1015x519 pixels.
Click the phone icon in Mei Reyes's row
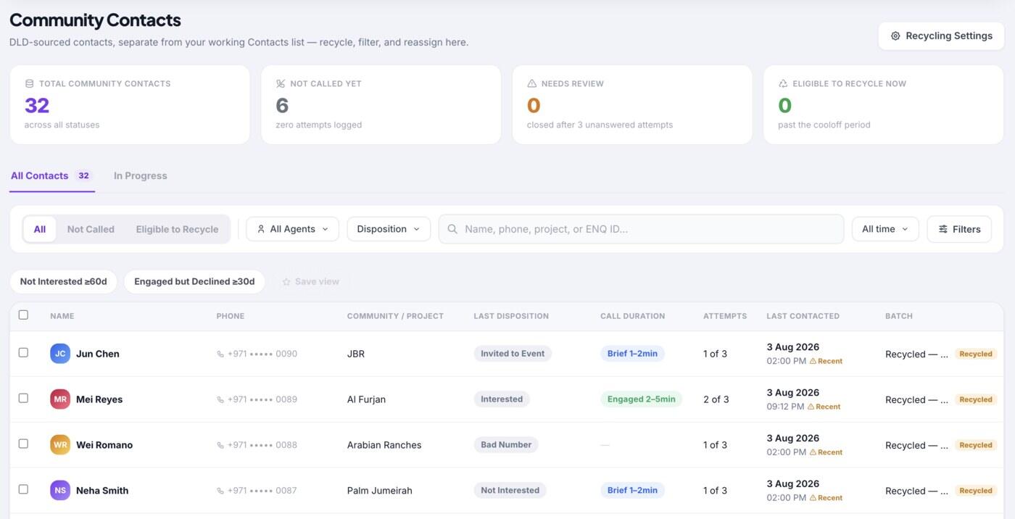[220, 400]
